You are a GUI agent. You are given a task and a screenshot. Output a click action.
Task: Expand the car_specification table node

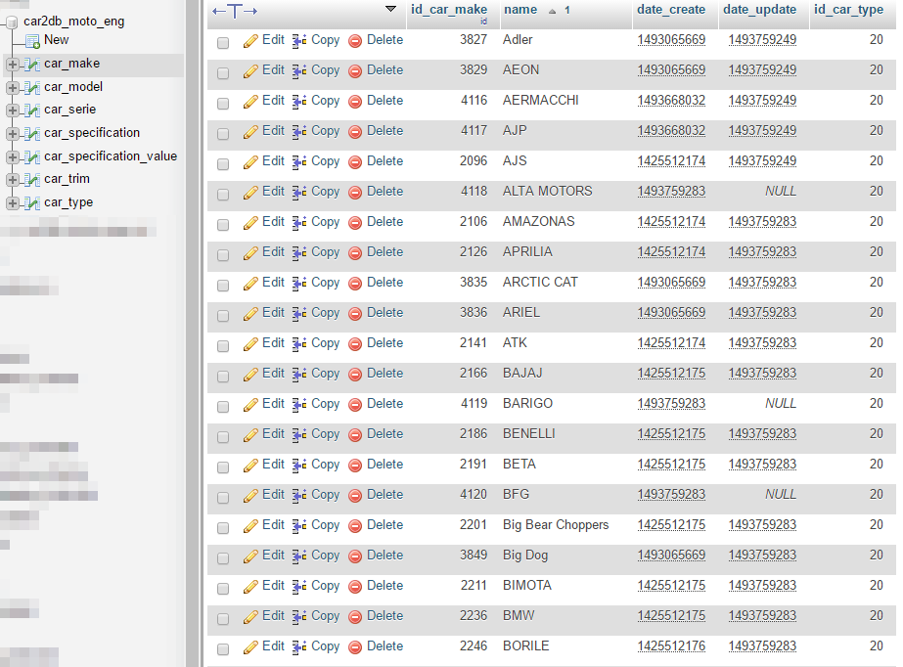[x=12, y=134]
